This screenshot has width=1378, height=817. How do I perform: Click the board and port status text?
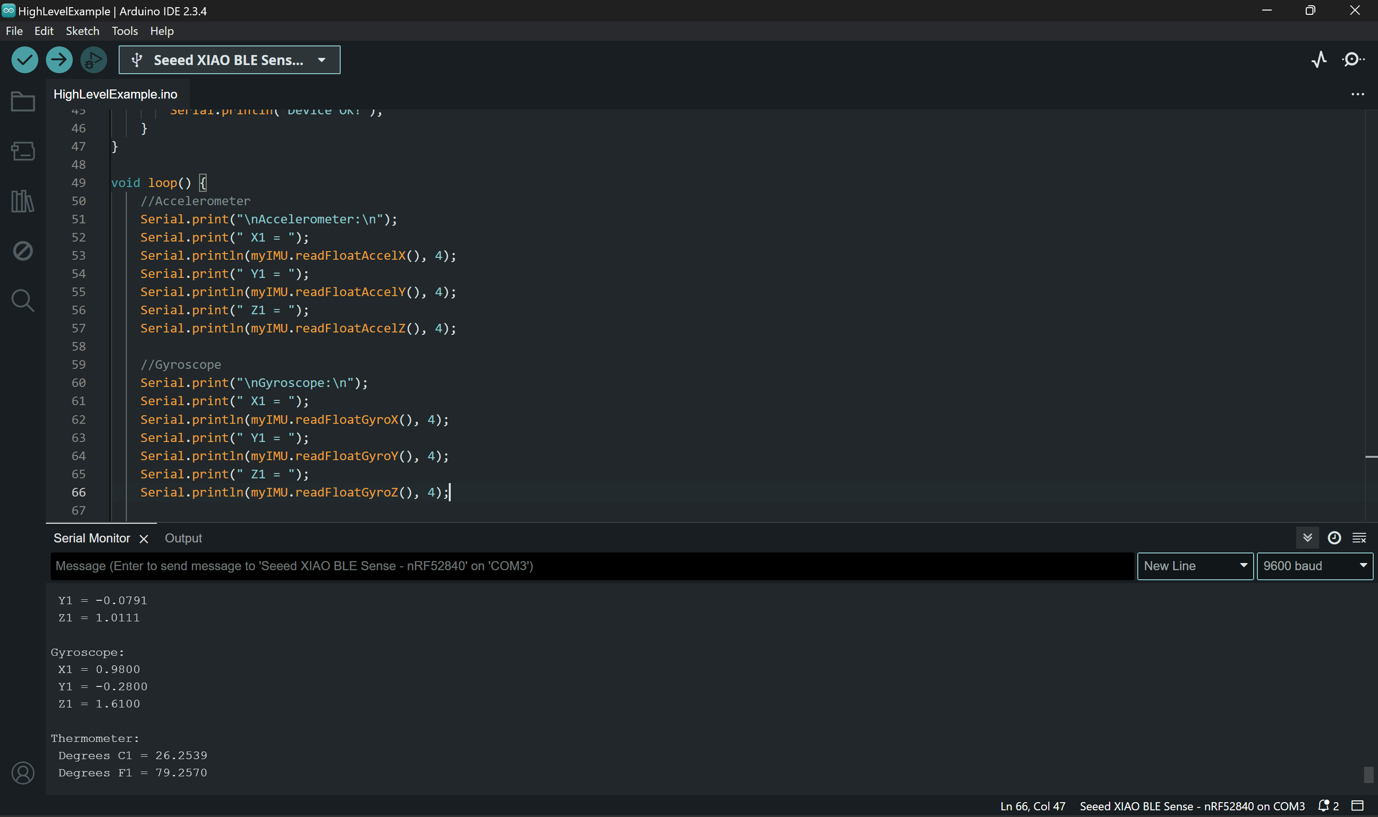1192,806
